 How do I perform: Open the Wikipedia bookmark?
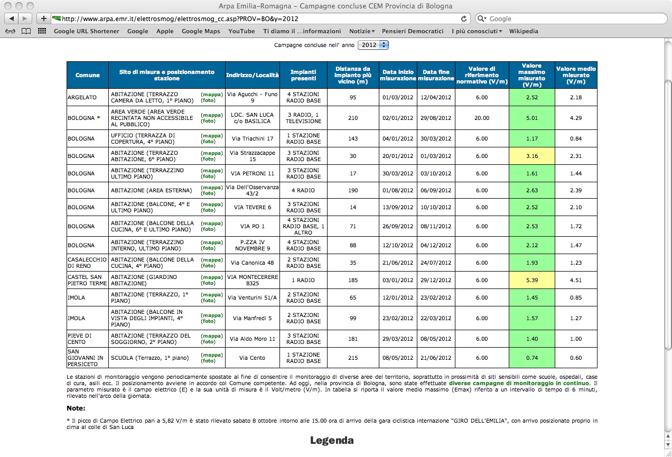coord(524,31)
